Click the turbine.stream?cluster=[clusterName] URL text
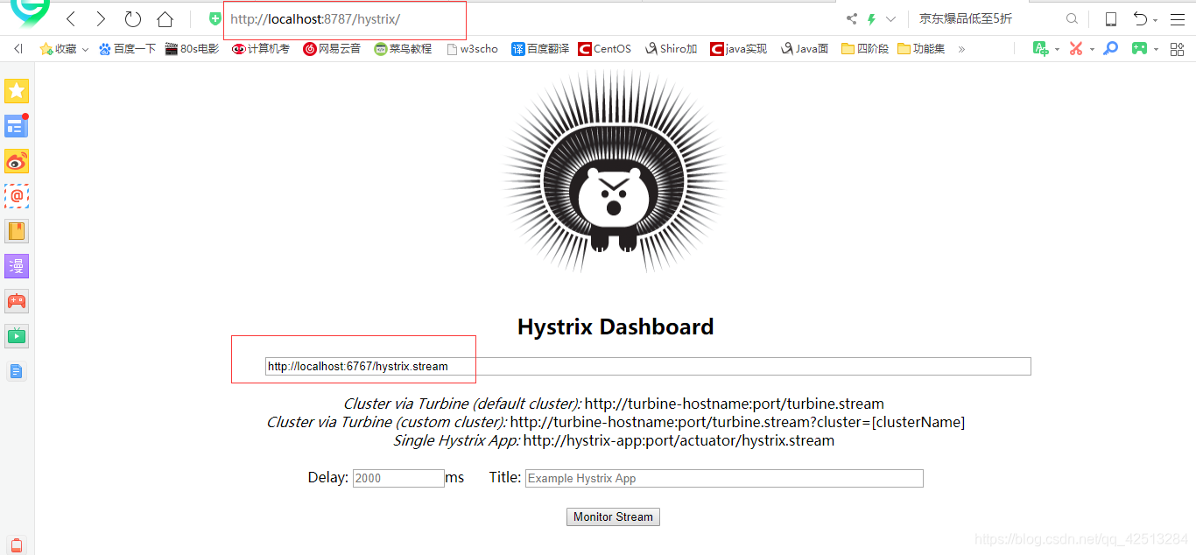The image size is (1196, 555). coord(738,423)
